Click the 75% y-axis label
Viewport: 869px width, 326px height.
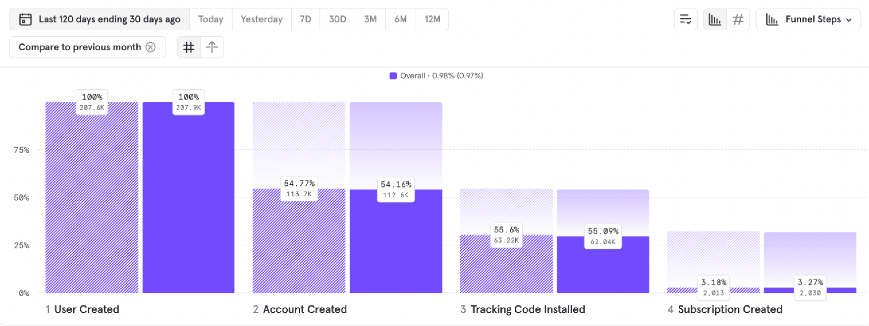point(21,150)
